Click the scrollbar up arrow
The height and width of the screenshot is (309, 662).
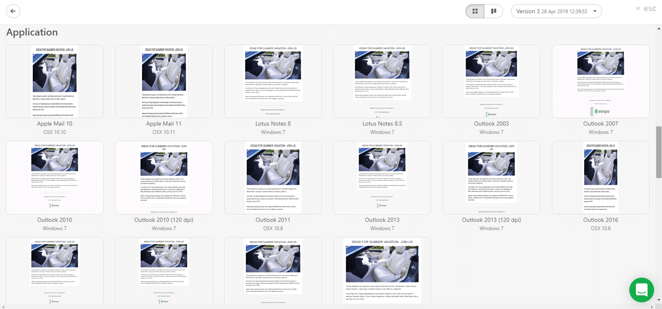[x=659, y=29]
